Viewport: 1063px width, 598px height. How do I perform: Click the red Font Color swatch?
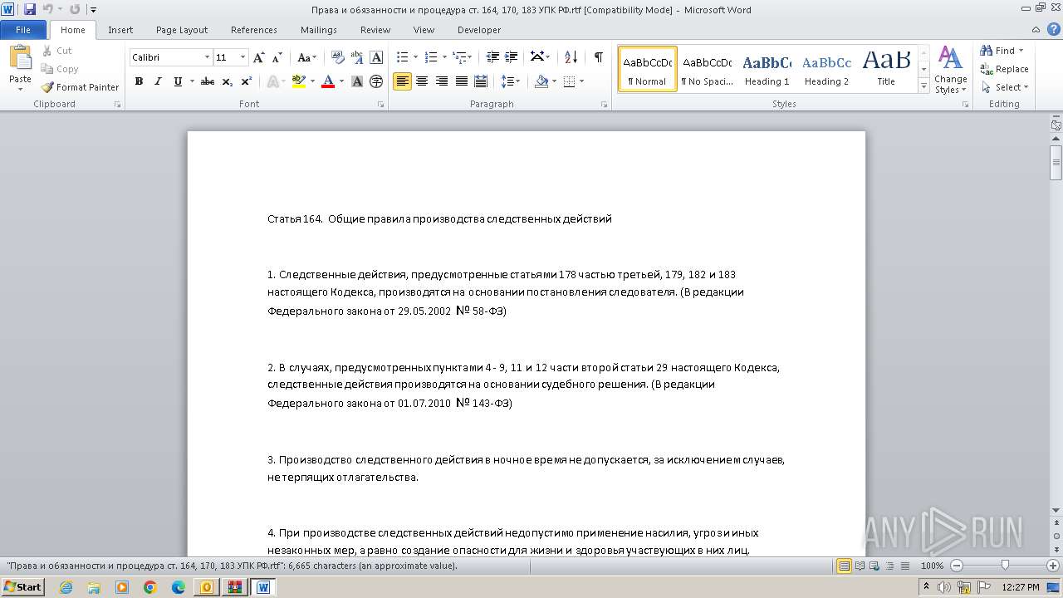[x=328, y=81]
